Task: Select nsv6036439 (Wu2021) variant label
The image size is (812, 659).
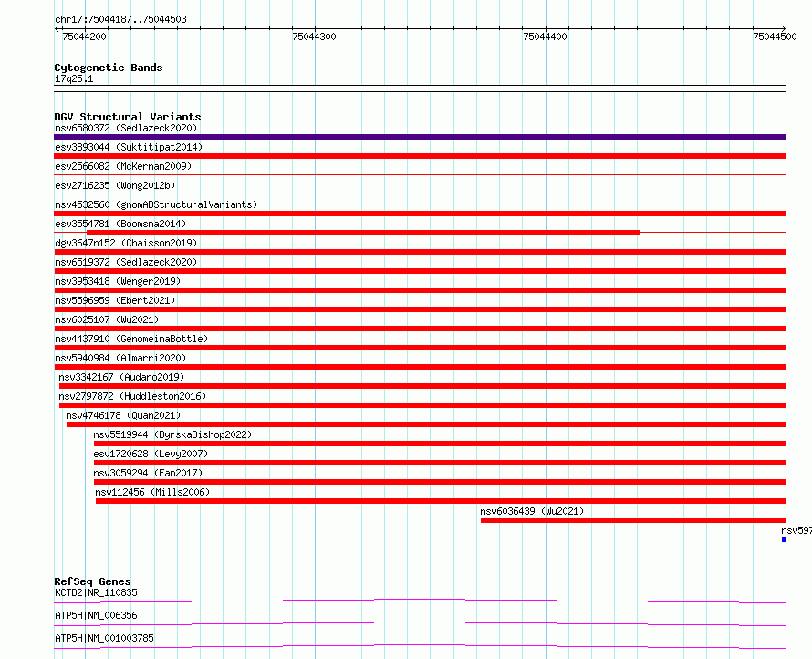Action: pyautogui.click(x=532, y=511)
